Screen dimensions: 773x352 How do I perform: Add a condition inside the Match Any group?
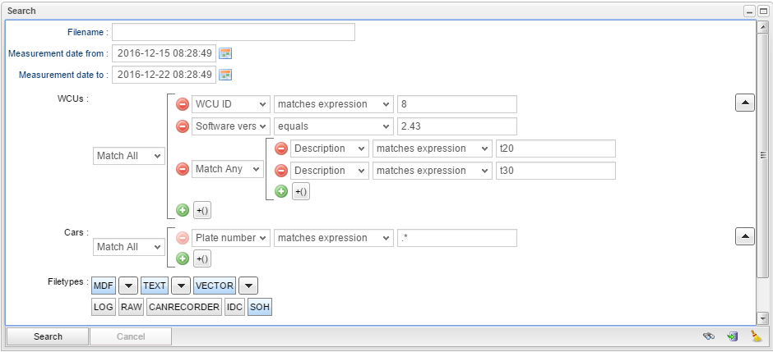point(281,191)
